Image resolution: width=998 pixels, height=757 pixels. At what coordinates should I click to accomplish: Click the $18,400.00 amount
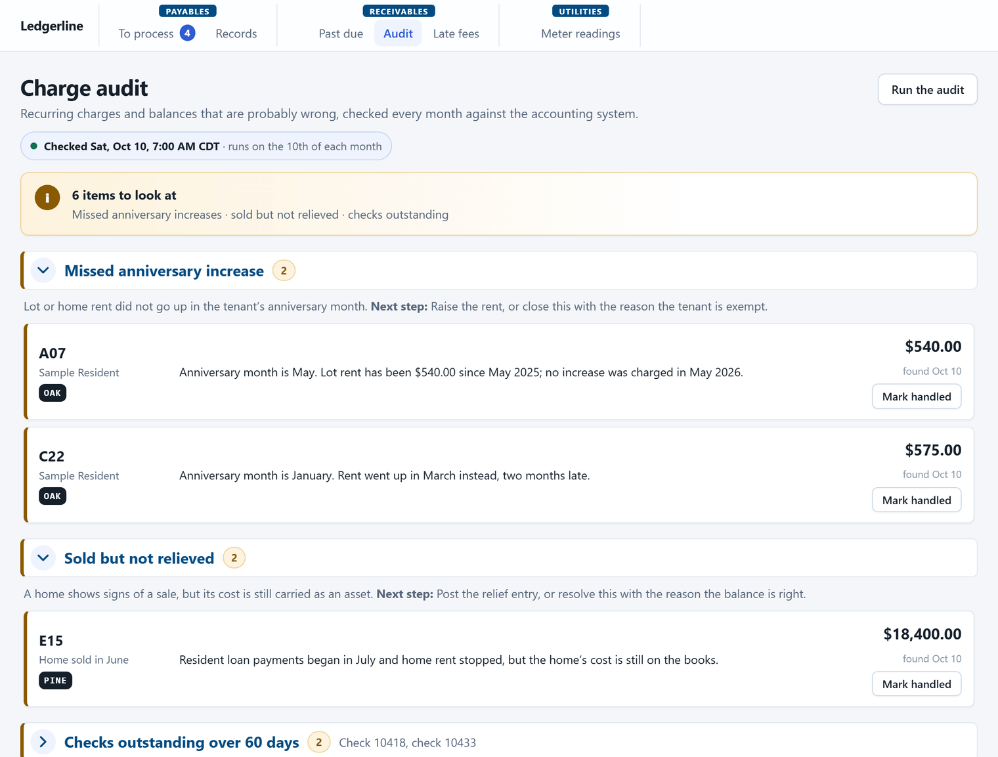point(922,634)
